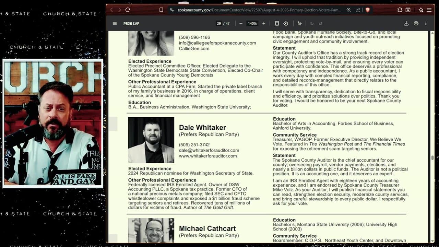Screen dimensions: 439x247
Task: Rotate the PDF pages counterclockwise
Action: 286,23
